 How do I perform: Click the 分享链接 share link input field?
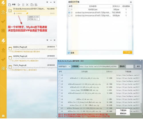[x=99, y=66]
